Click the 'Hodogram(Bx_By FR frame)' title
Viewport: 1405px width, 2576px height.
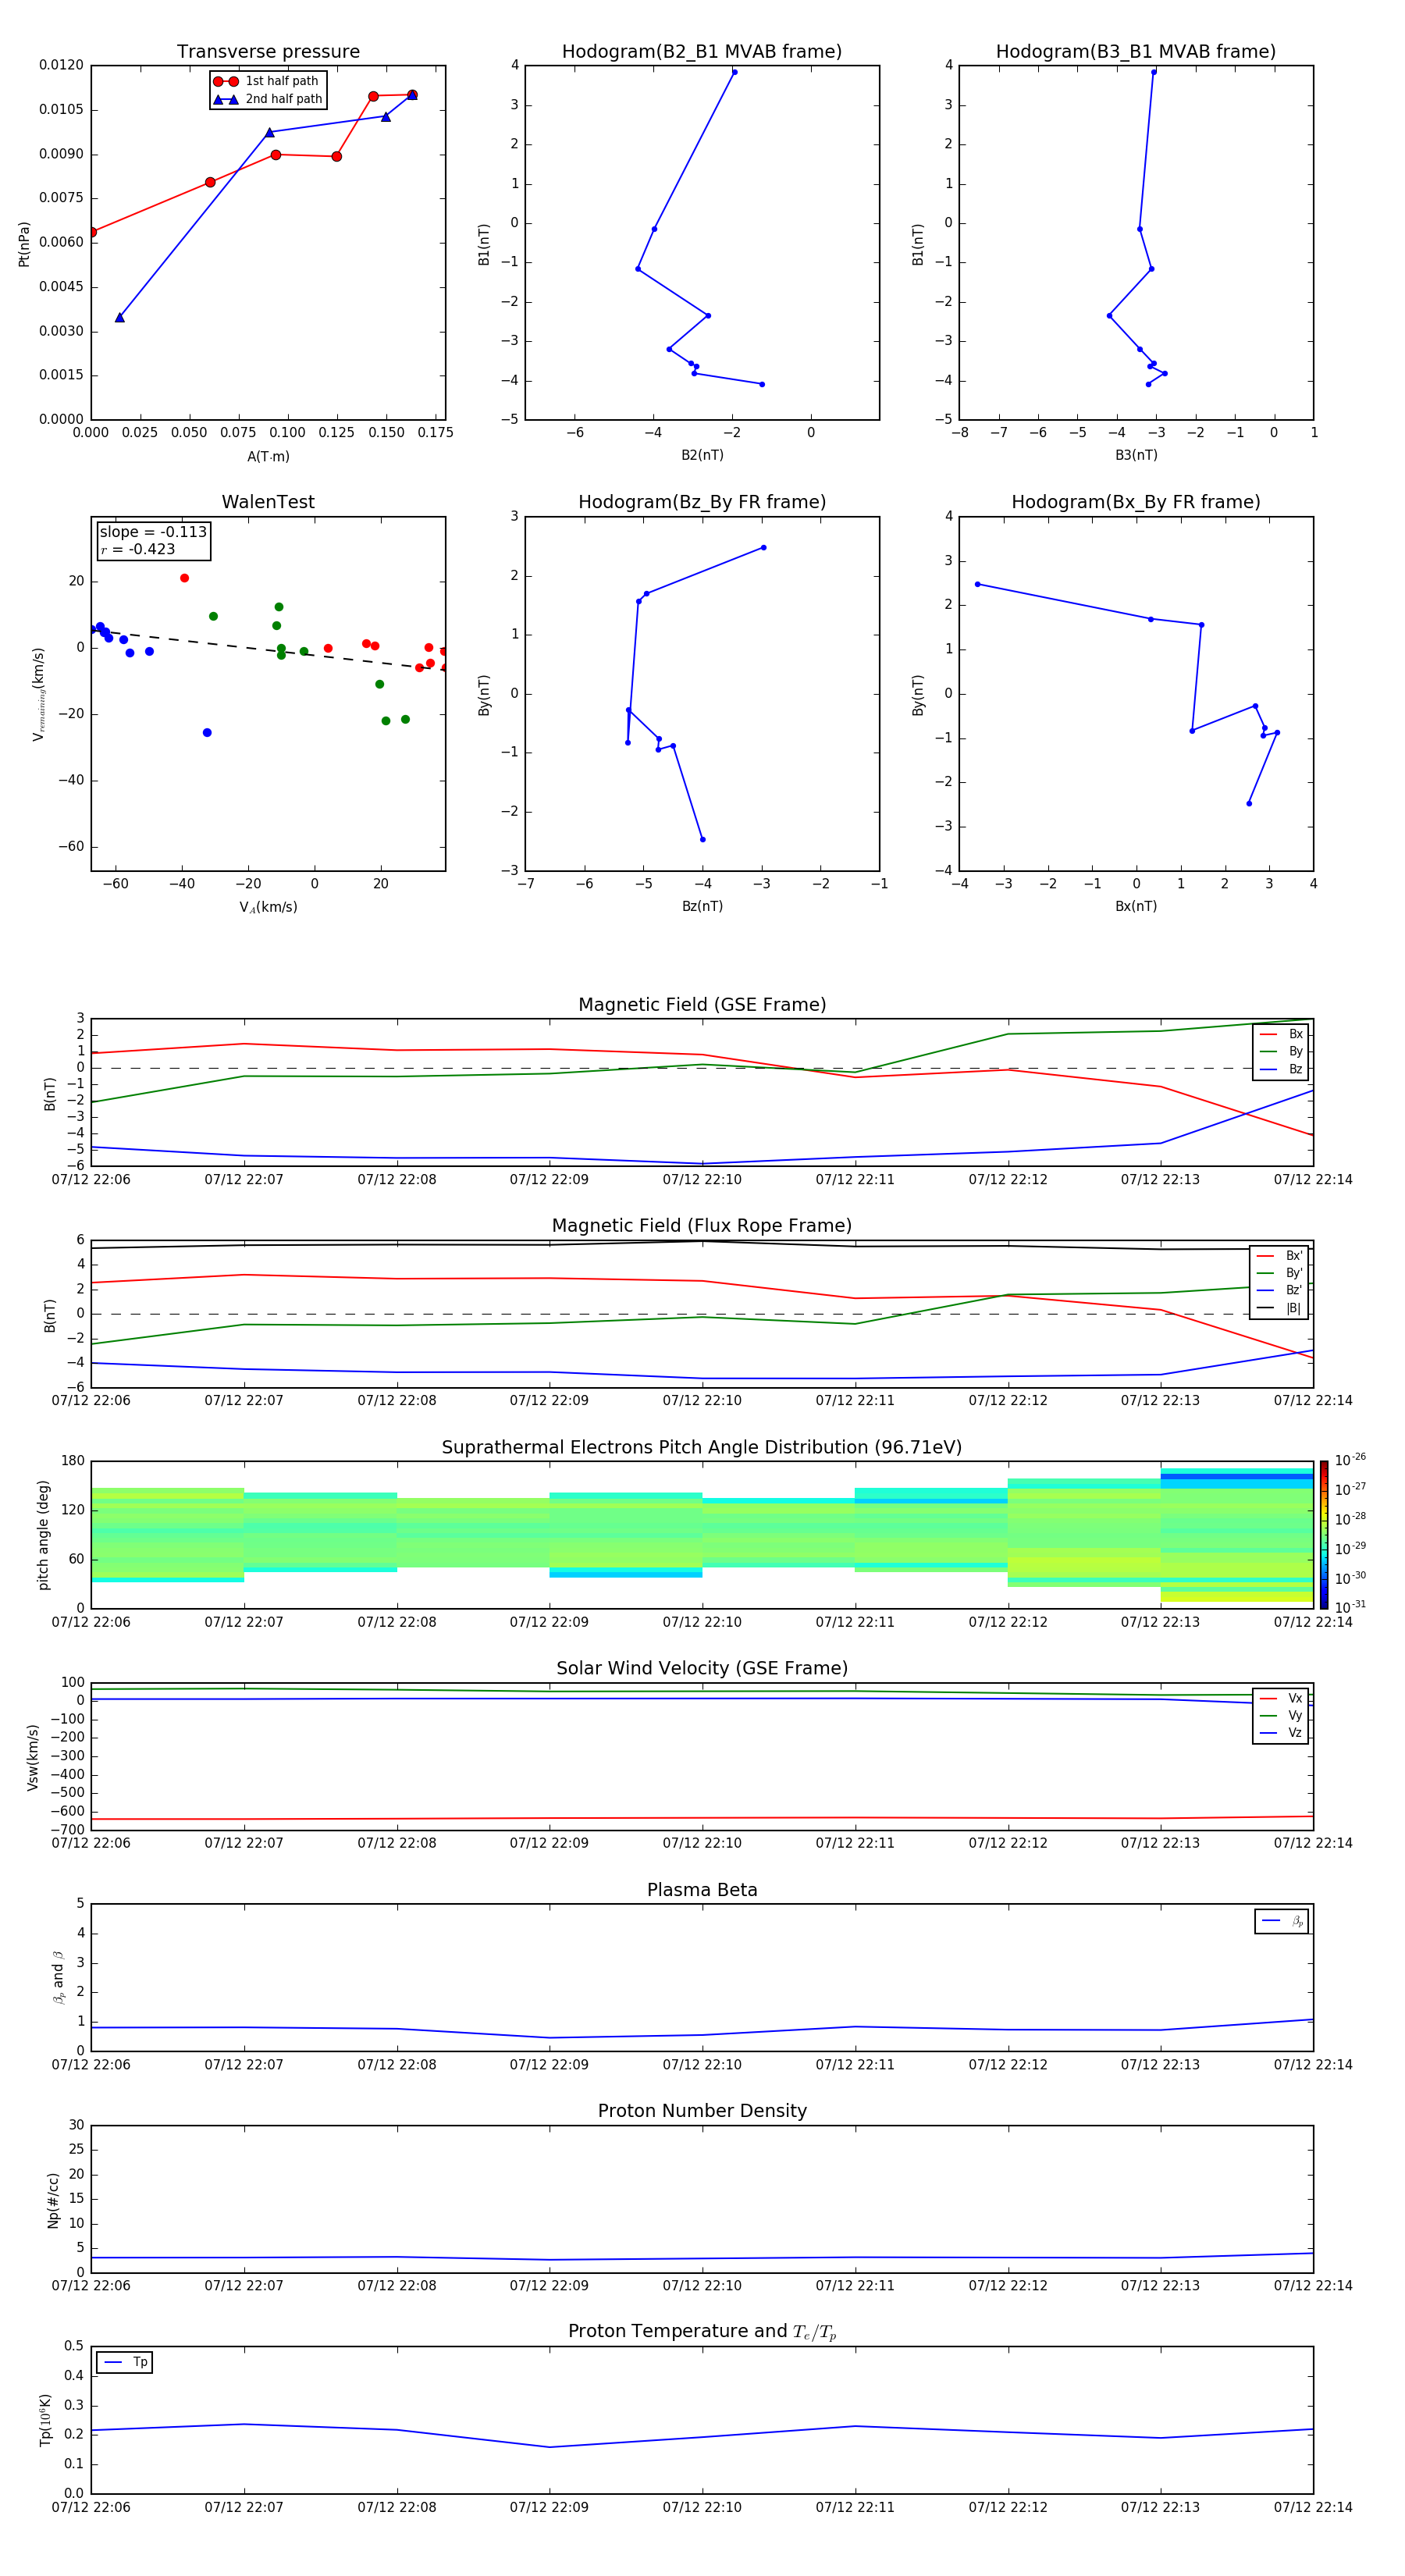pos(1135,502)
